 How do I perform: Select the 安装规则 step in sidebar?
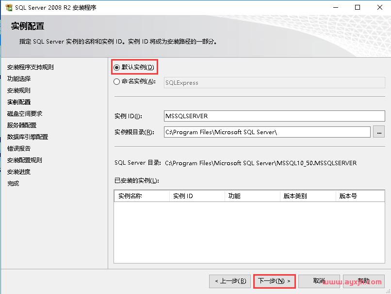coord(19,91)
